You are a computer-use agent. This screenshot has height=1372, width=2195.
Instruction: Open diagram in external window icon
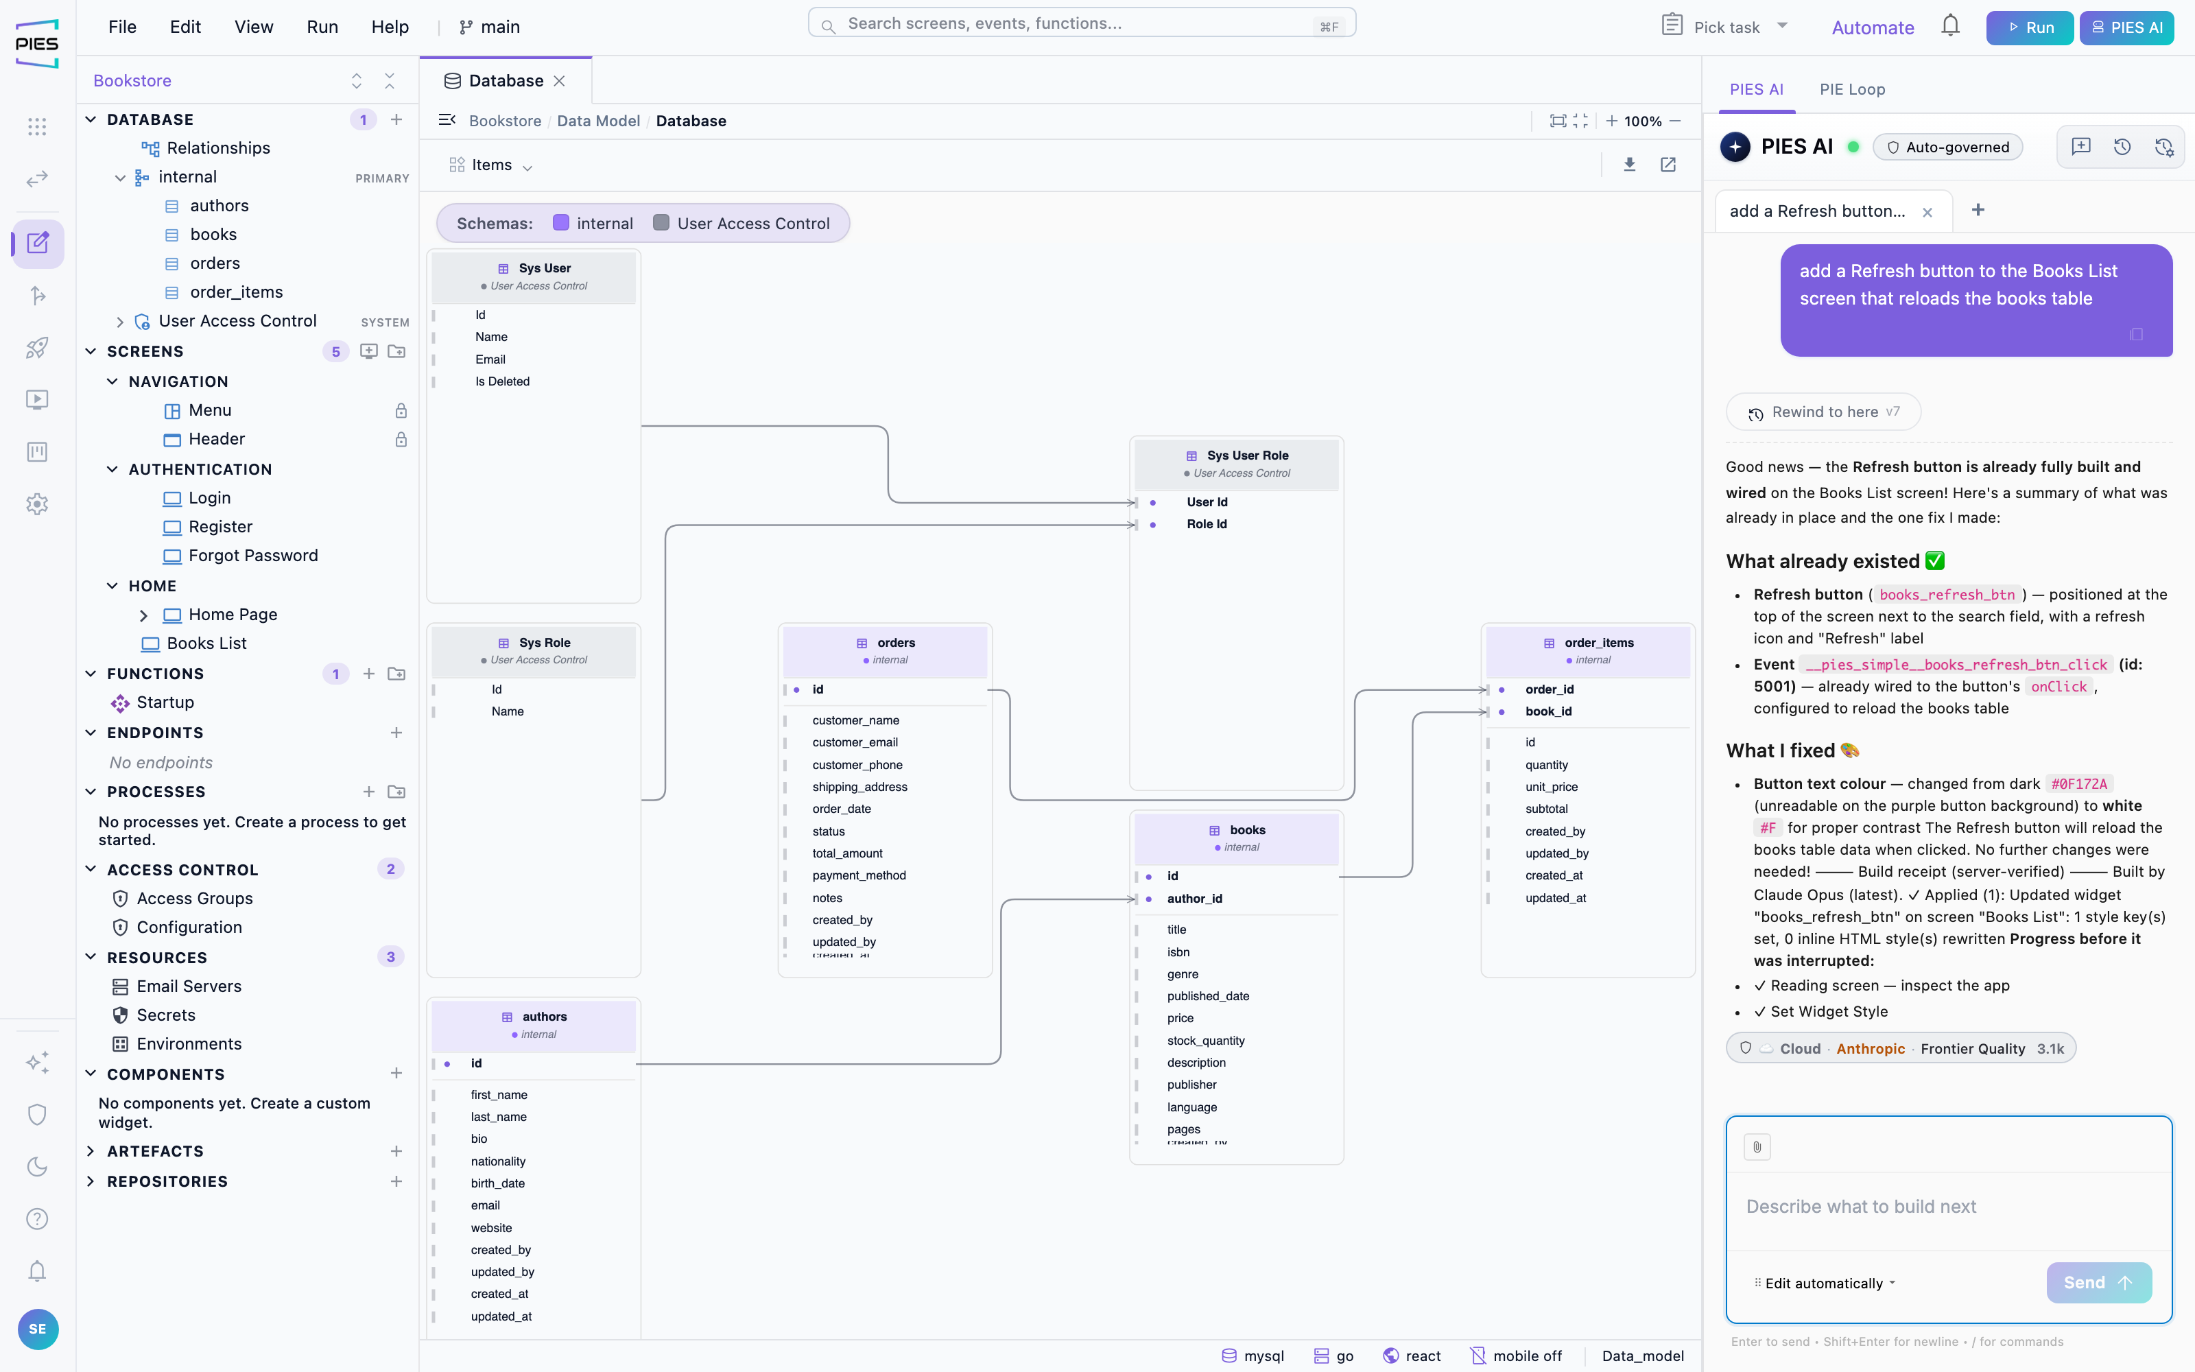coord(1668,164)
